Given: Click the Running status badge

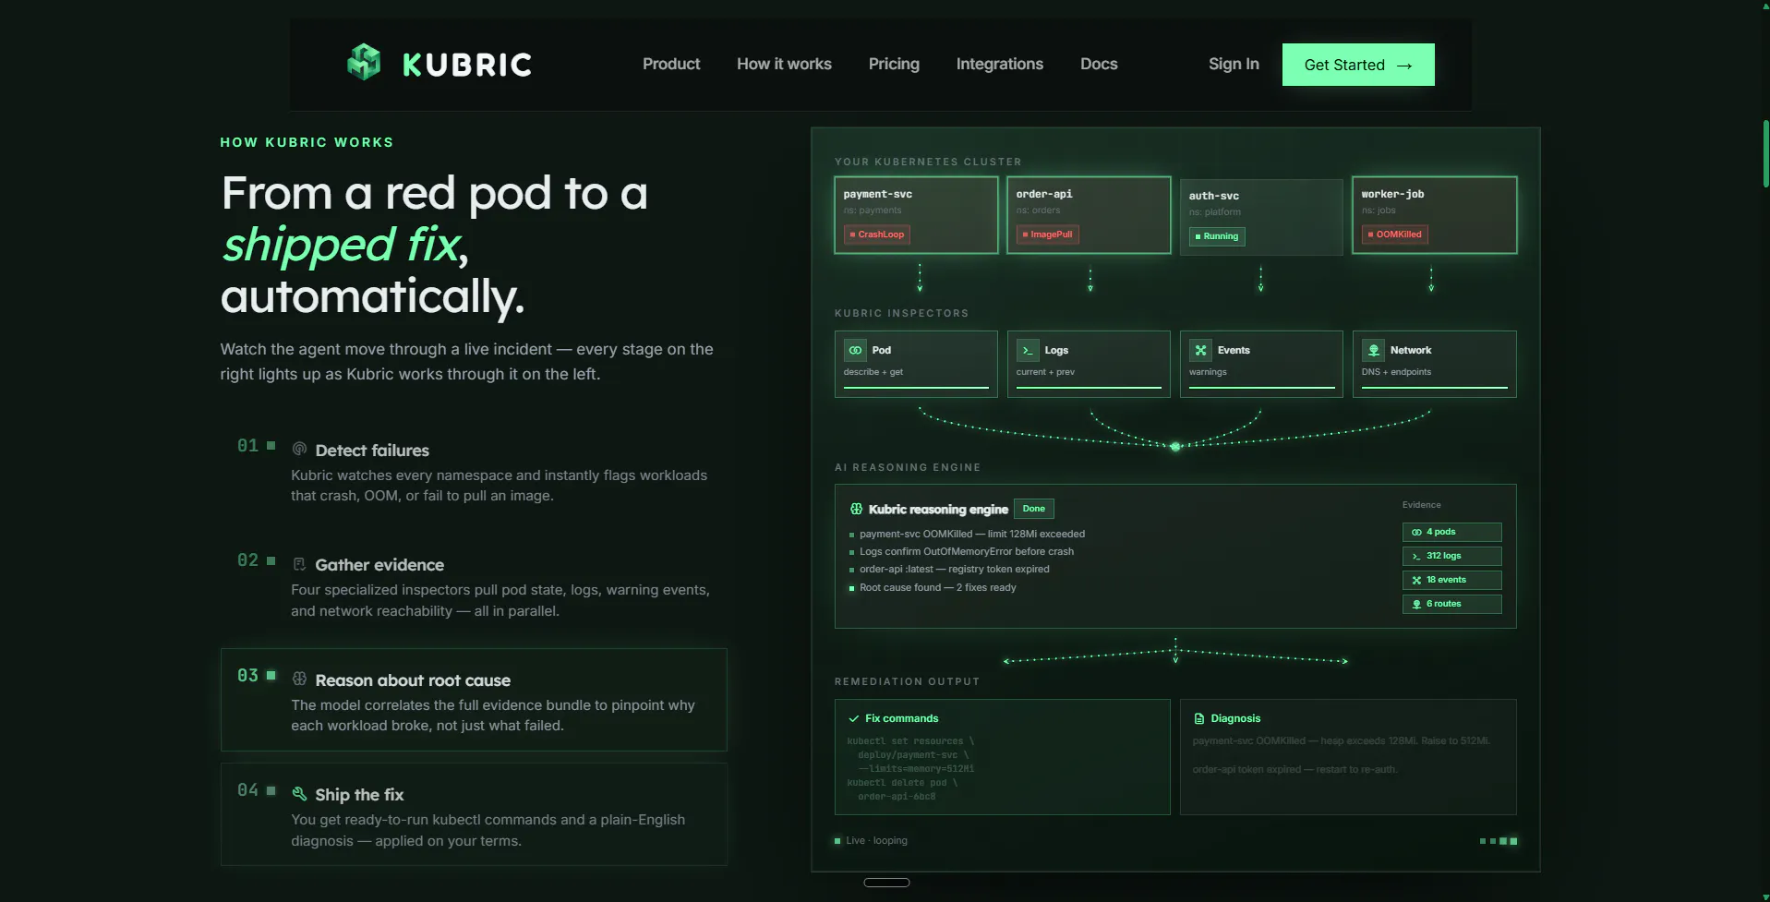Looking at the screenshot, I should [1217, 236].
